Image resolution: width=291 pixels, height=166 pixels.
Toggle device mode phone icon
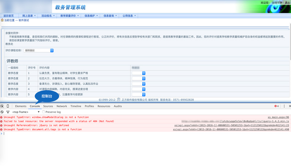8,106
